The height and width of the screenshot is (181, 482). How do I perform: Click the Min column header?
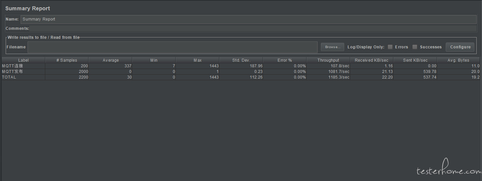click(x=154, y=60)
